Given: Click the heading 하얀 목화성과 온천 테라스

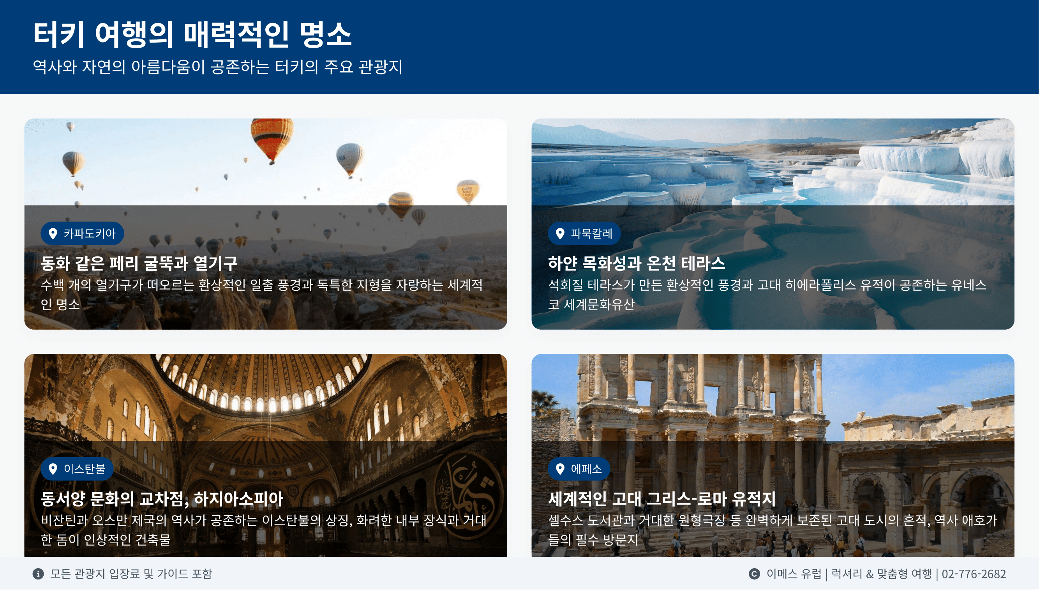Looking at the screenshot, I should click(x=636, y=263).
